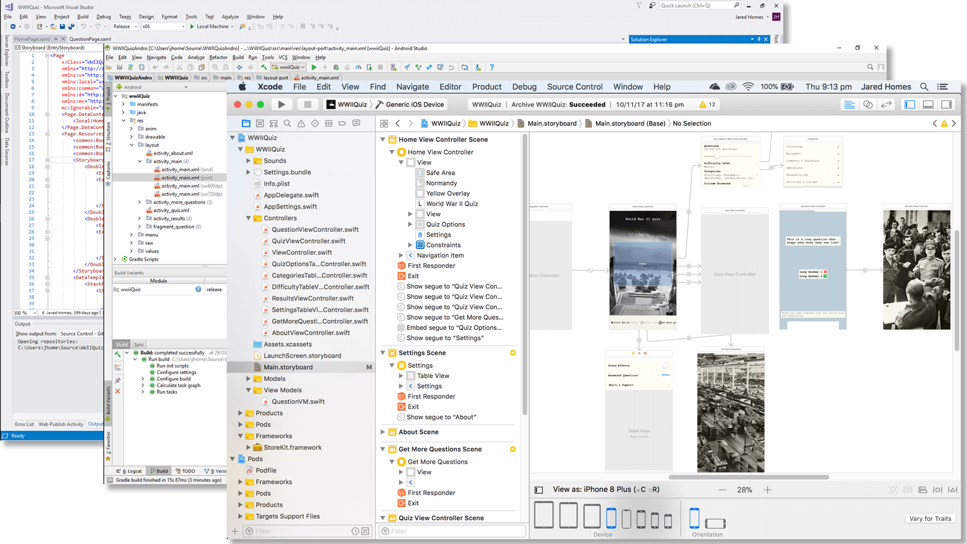This screenshot has width=967, height=544.
Task: Go back in Xcode editor history
Action: (398, 123)
